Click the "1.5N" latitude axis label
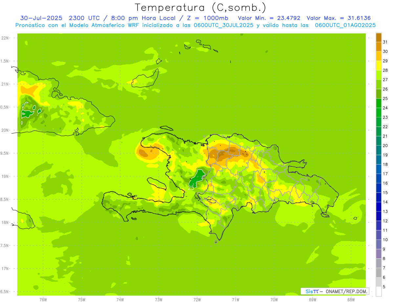 pos(5,61)
